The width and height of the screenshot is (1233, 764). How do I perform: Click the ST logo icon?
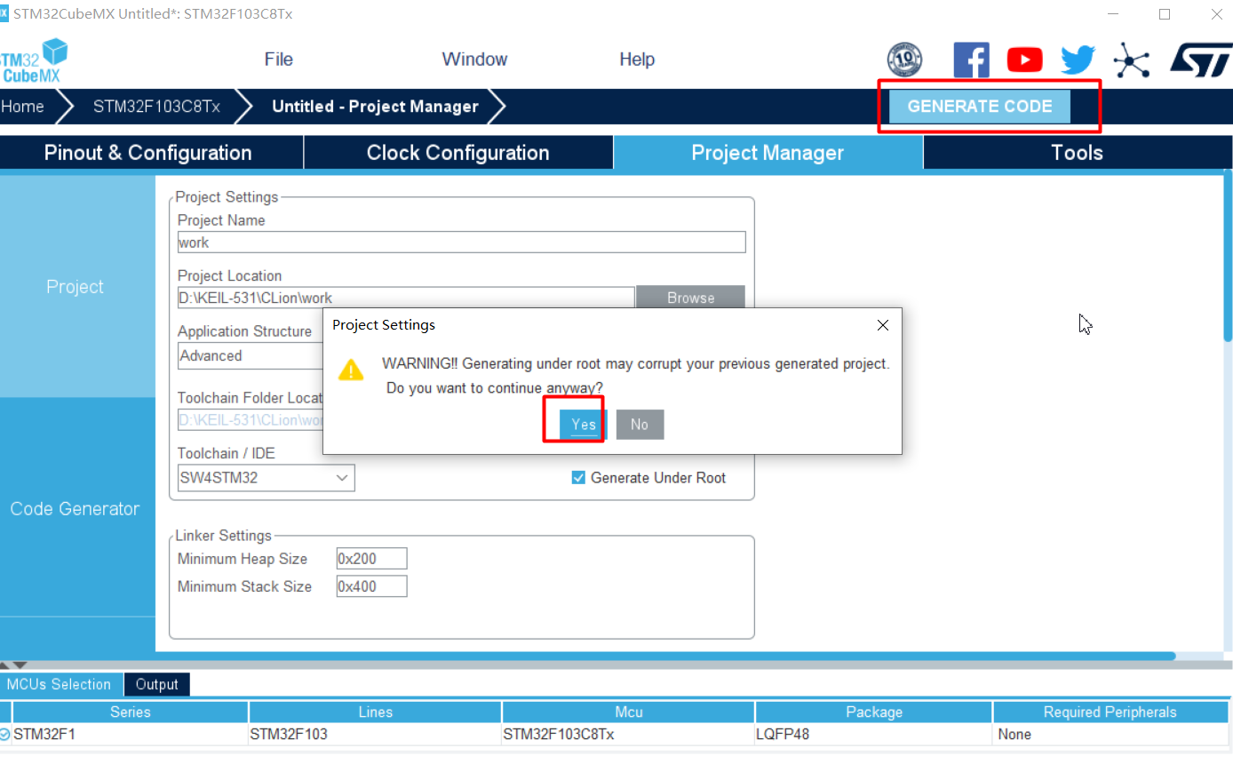point(1201,60)
